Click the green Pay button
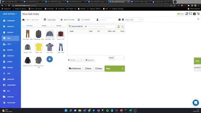Screen dimensions: 201x113 [114, 68]
